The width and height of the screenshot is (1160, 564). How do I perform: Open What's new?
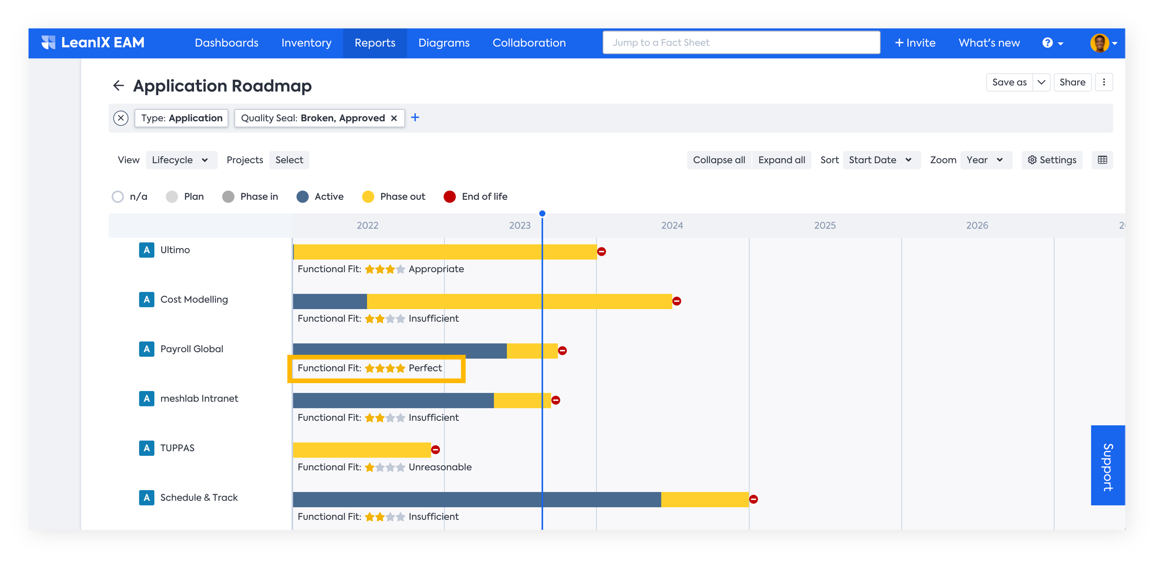coord(989,43)
